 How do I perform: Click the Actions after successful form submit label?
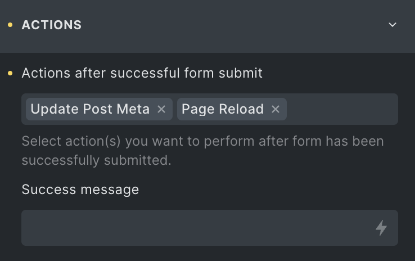coord(142,73)
